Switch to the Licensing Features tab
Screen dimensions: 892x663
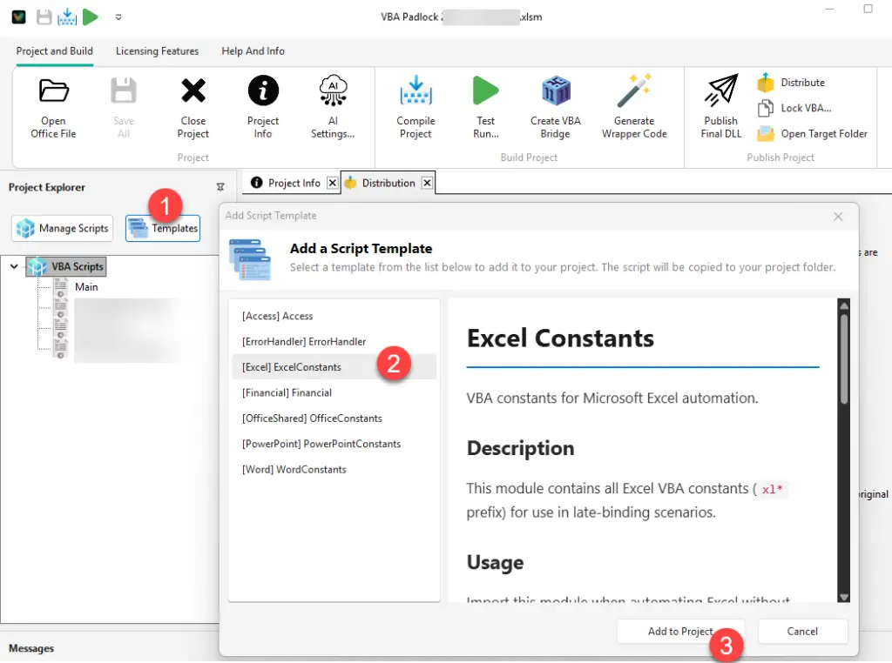click(157, 51)
